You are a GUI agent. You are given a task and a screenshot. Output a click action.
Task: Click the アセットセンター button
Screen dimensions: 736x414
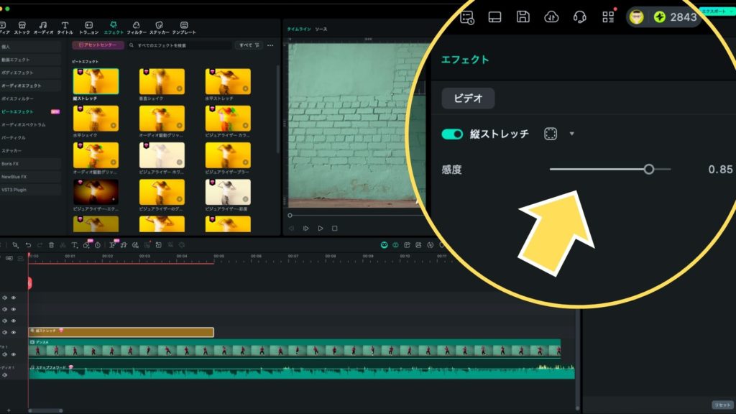98,45
